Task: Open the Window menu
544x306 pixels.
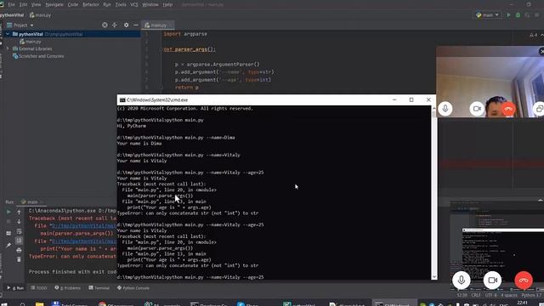Action: [x=150, y=4]
